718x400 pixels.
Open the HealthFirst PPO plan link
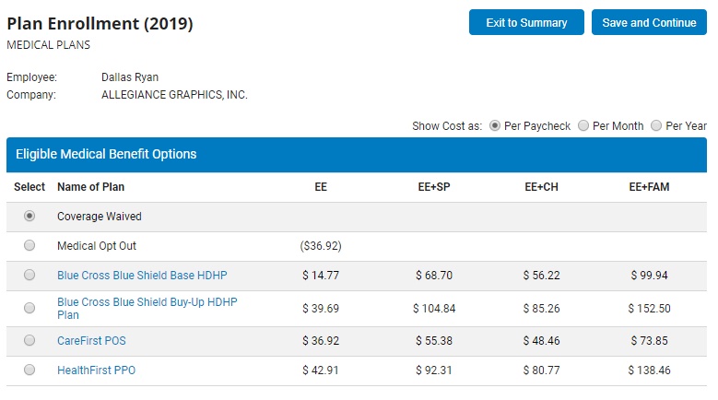tap(96, 371)
